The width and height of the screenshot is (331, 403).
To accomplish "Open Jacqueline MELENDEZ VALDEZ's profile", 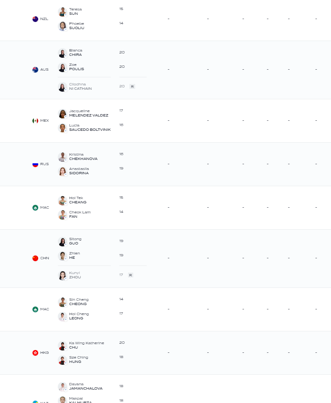I will [x=88, y=113].
